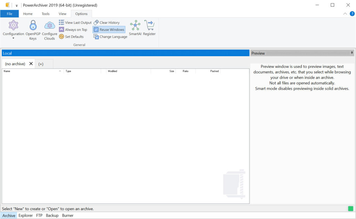Open the File menu
The height and width of the screenshot is (219, 356).
tap(9, 14)
